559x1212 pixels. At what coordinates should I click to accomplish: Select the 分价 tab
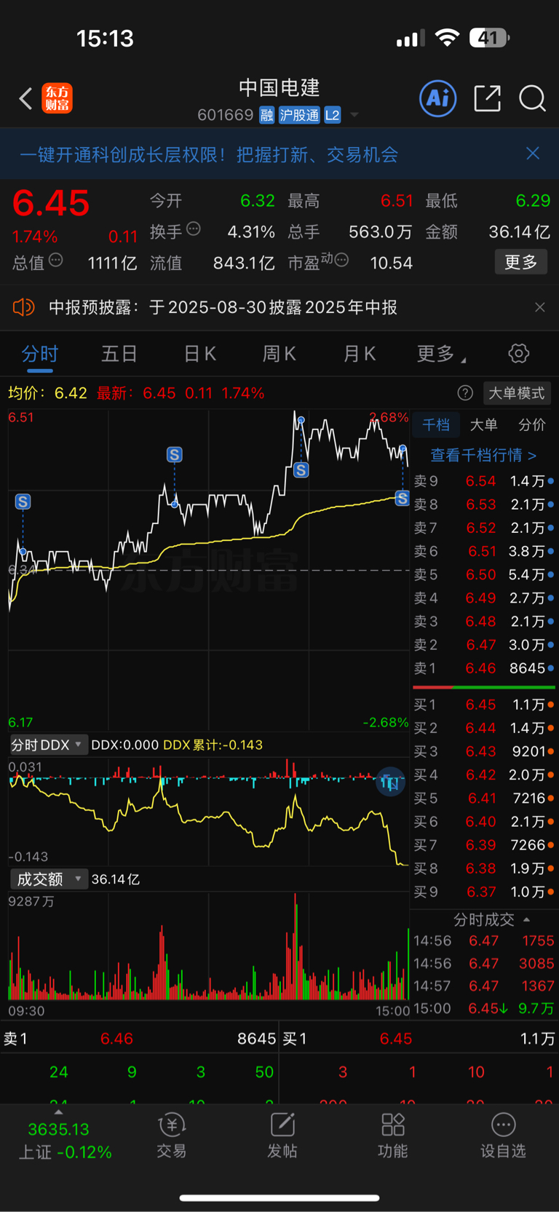(531, 425)
